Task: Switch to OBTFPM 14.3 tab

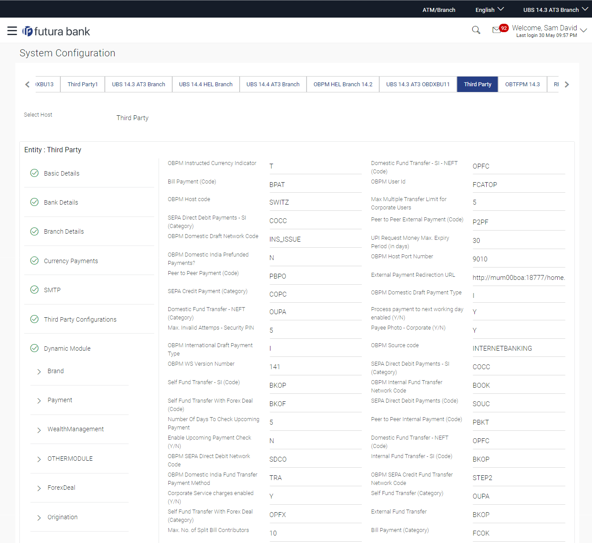Action: click(522, 84)
